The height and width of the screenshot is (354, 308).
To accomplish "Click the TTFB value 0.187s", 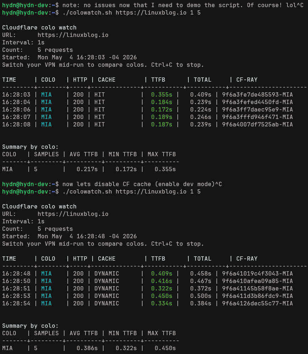I will 161,124.
